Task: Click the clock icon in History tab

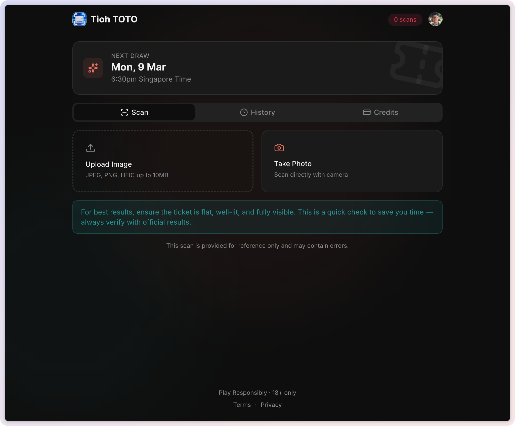Action: point(244,112)
